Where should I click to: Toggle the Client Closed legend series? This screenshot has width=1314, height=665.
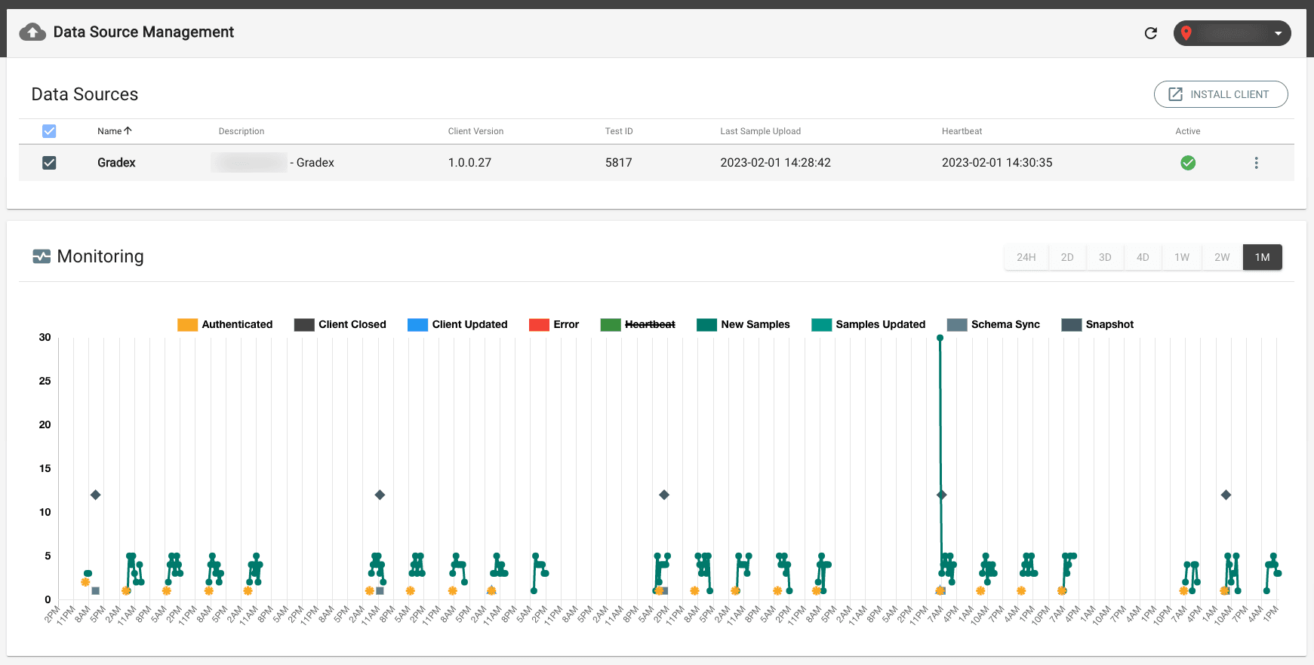(340, 325)
